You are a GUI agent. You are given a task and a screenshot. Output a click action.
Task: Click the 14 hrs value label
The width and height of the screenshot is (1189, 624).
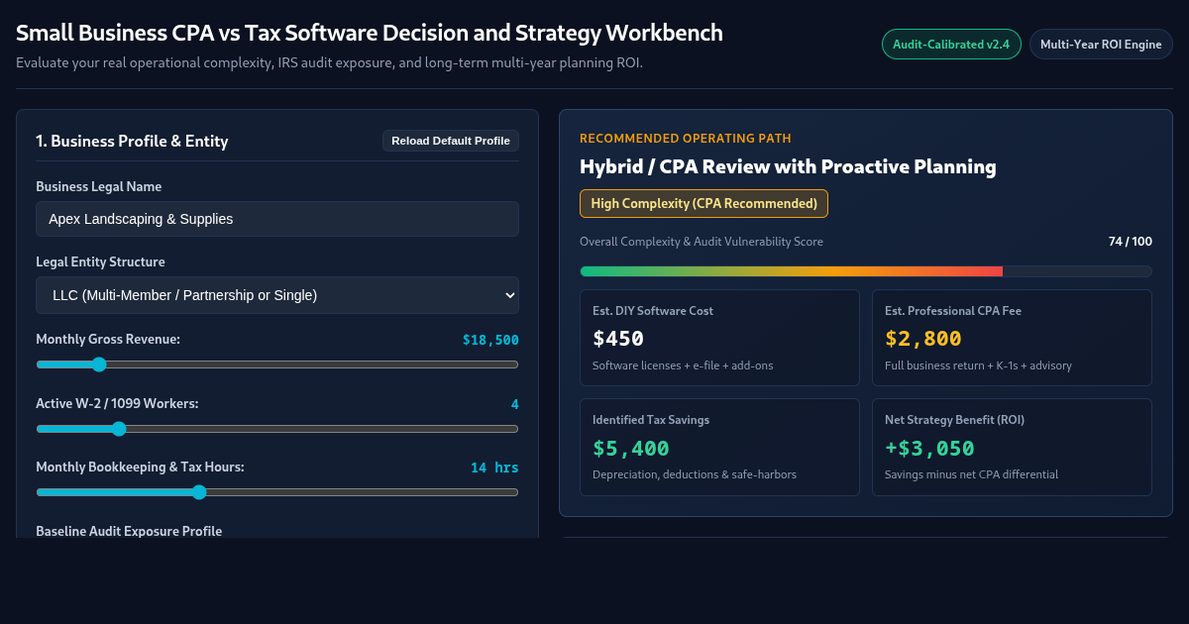click(x=494, y=468)
